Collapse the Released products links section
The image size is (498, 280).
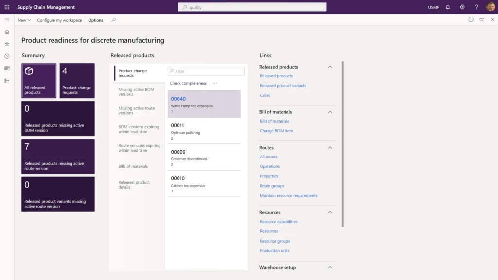(x=330, y=67)
